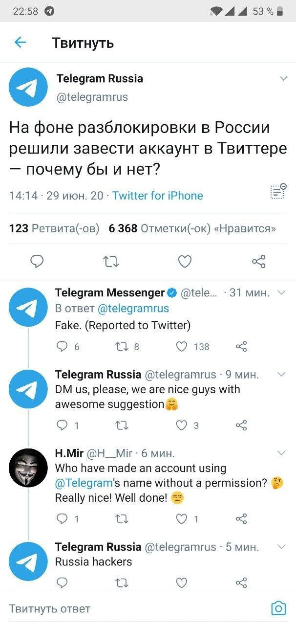Like the 'Fake. (Reported to Twitter)' reply
The height and width of the screenshot is (626, 296).
coord(182,347)
